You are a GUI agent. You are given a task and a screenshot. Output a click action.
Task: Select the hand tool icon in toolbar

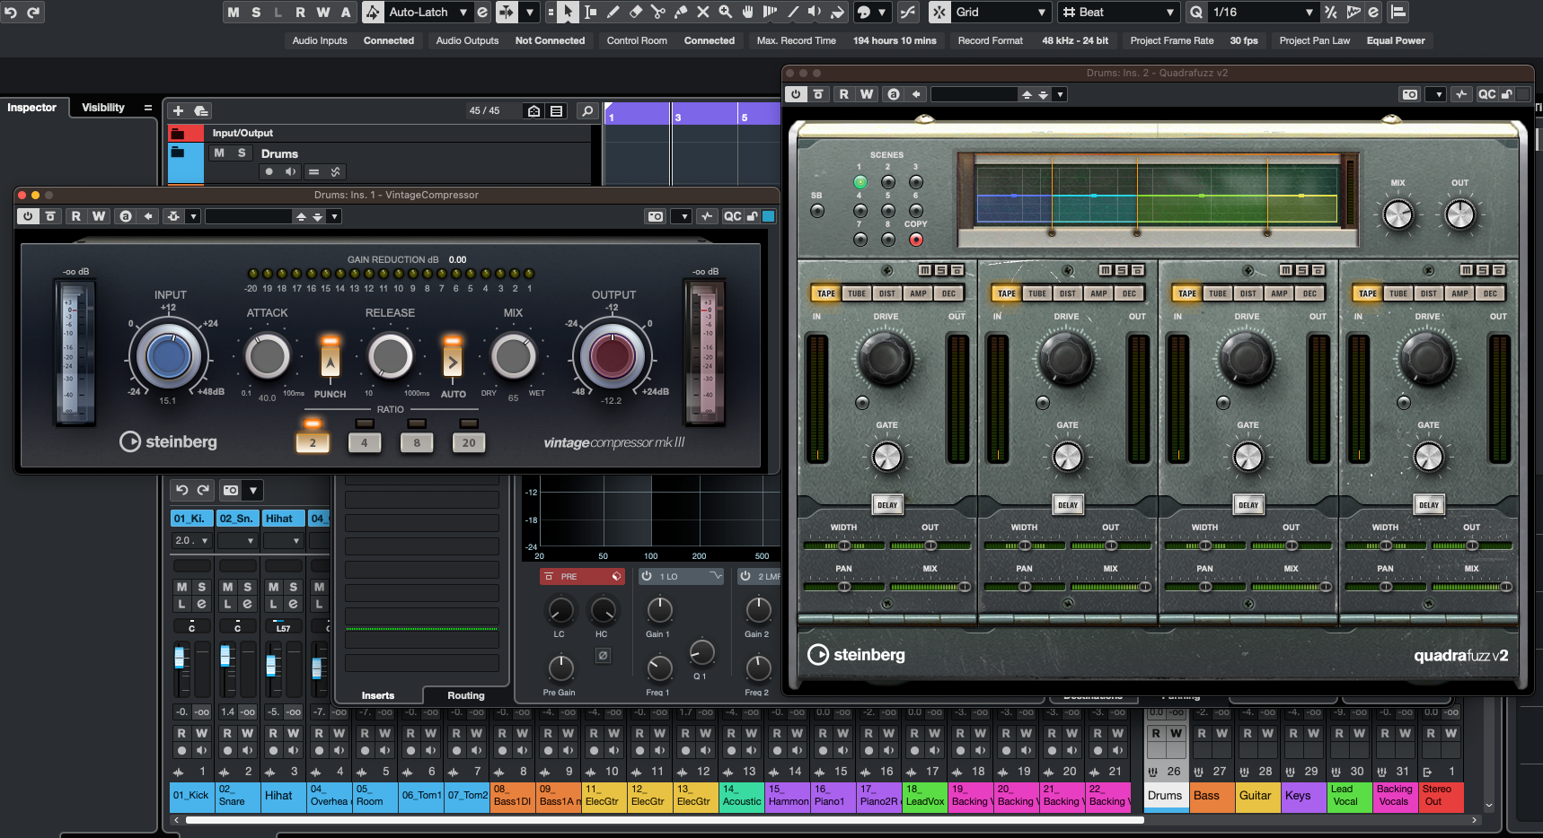[747, 12]
